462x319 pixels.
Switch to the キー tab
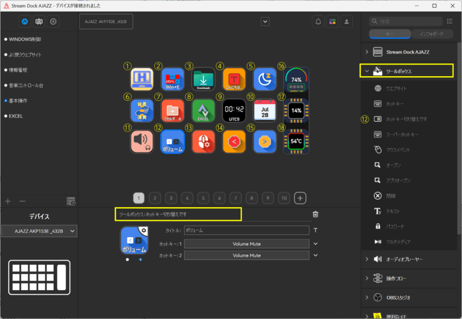(390, 34)
